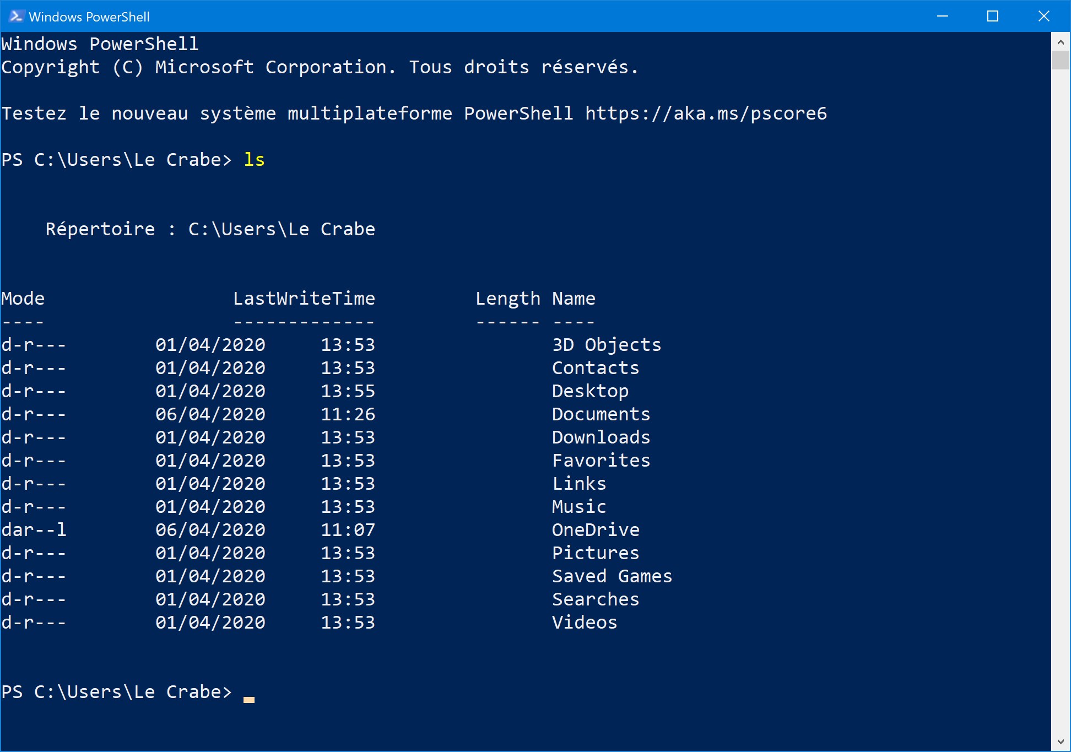Select the Documents folder name in output
Screen dimensions: 1071x752
[601, 414]
